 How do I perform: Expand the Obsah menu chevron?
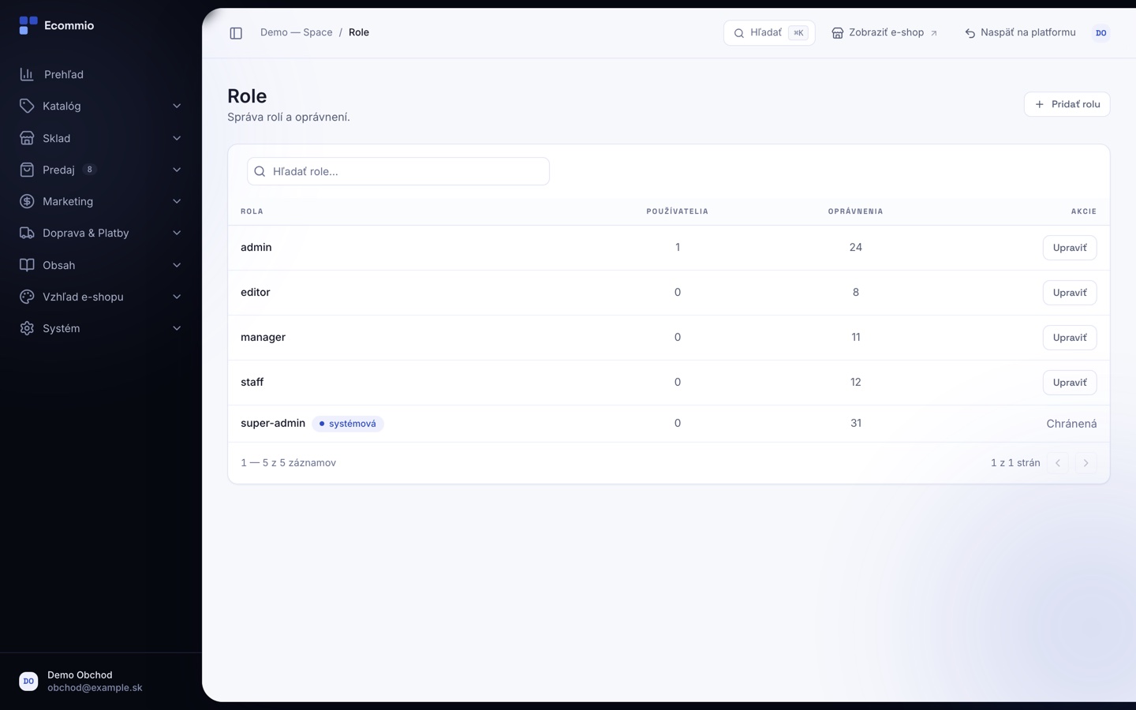pos(177,265)
